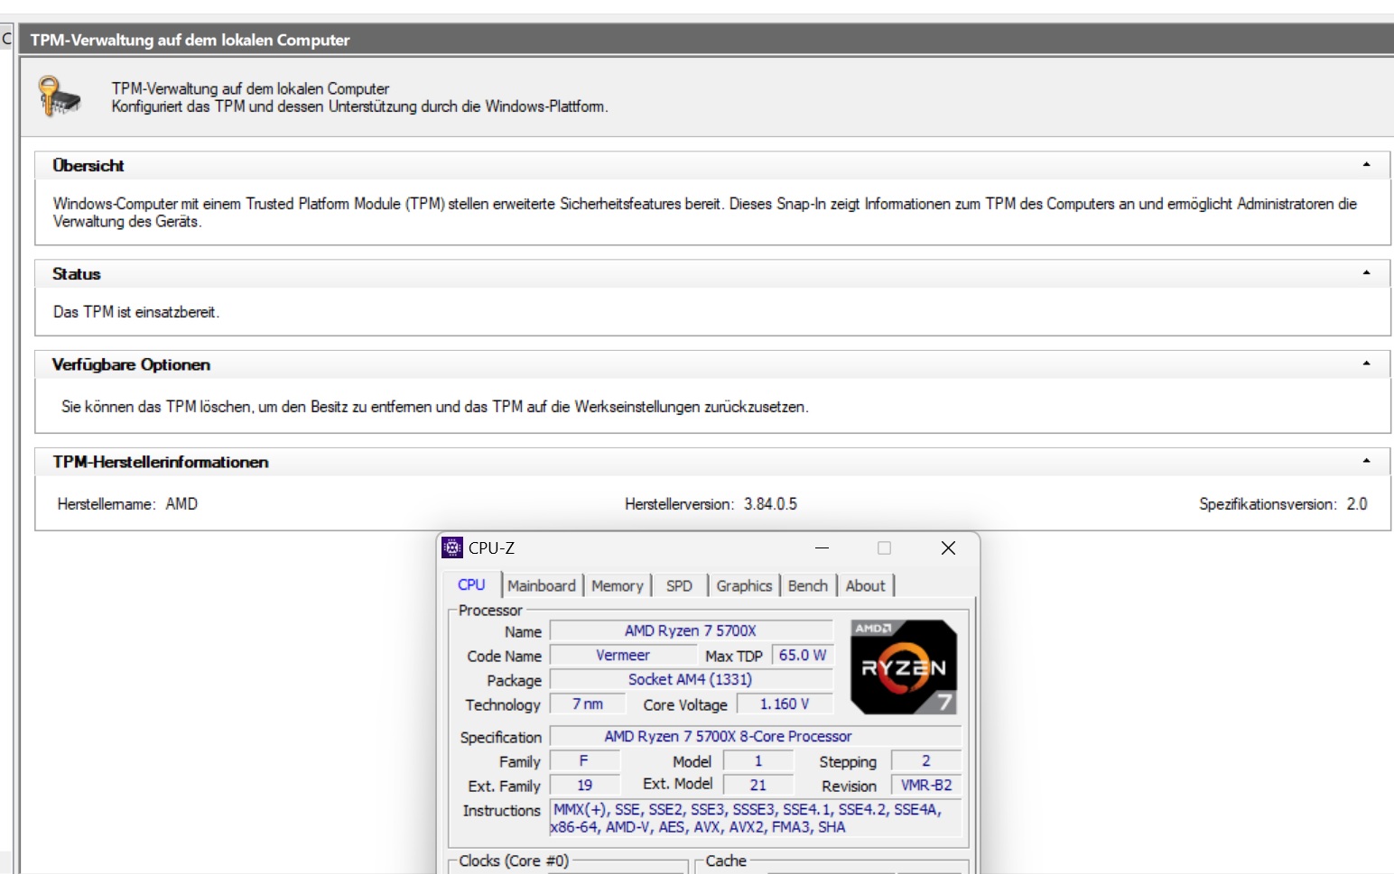This screenshot has width=1394, height=874.
Task: Click the Technology value 7 nm
Action: coord(588,704)
